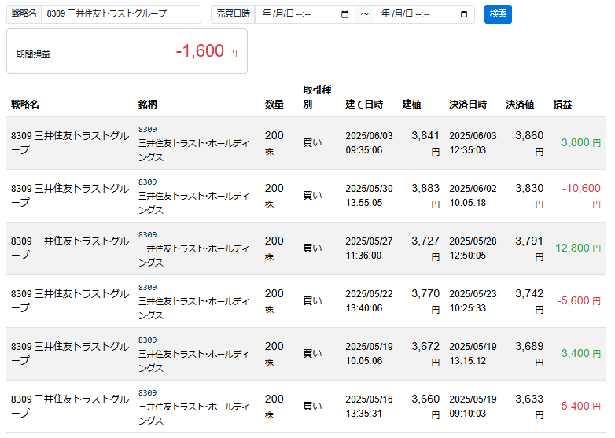Image resolution: width=615 pixels, height=438 pixels.
Task: Click the entry time 2025/05/30 13:55:05
Action: click(x=369, y=195)
